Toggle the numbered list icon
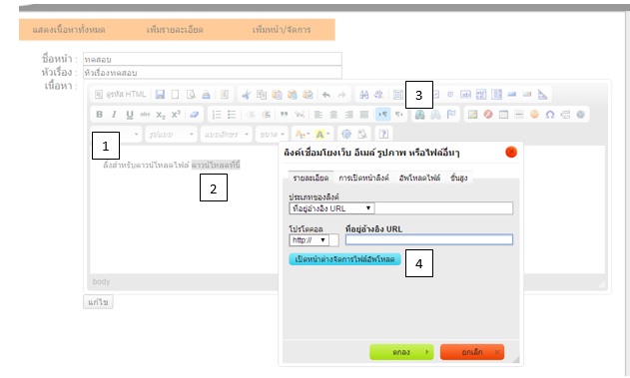 [217, 115]
